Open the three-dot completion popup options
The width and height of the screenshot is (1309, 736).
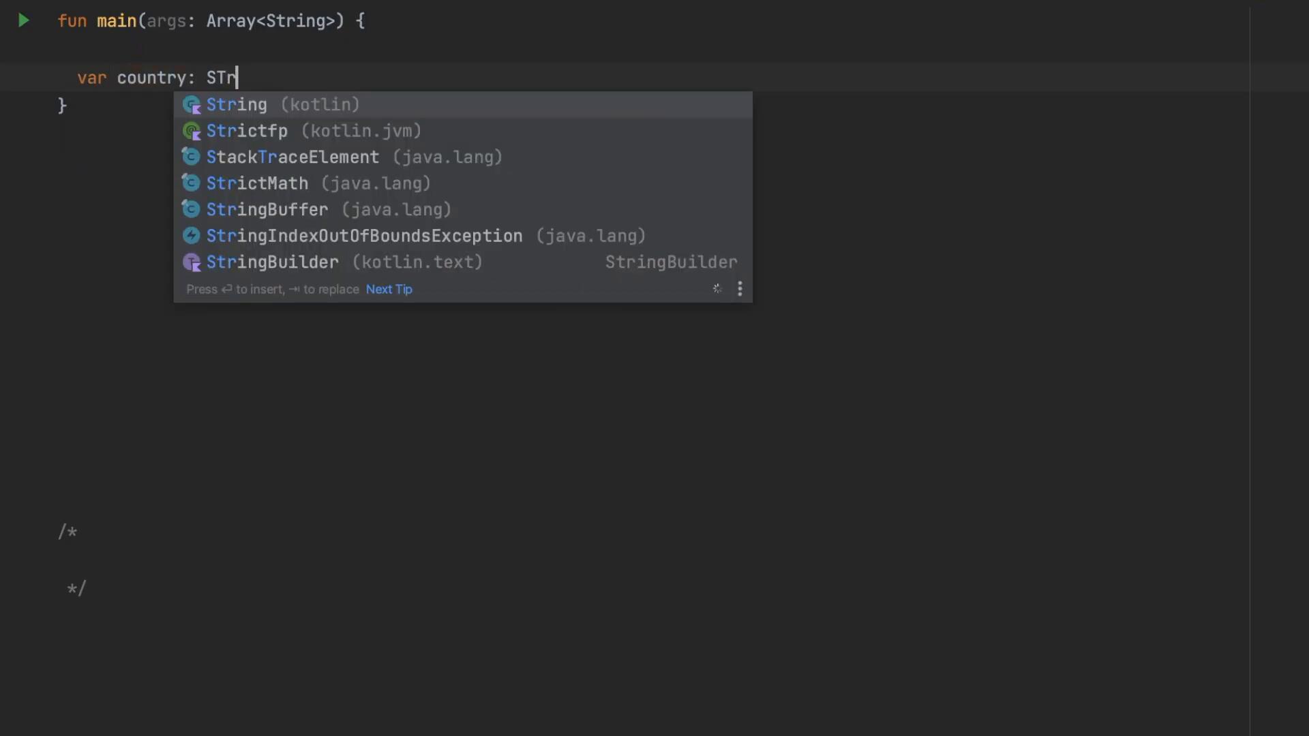point(740,289)
